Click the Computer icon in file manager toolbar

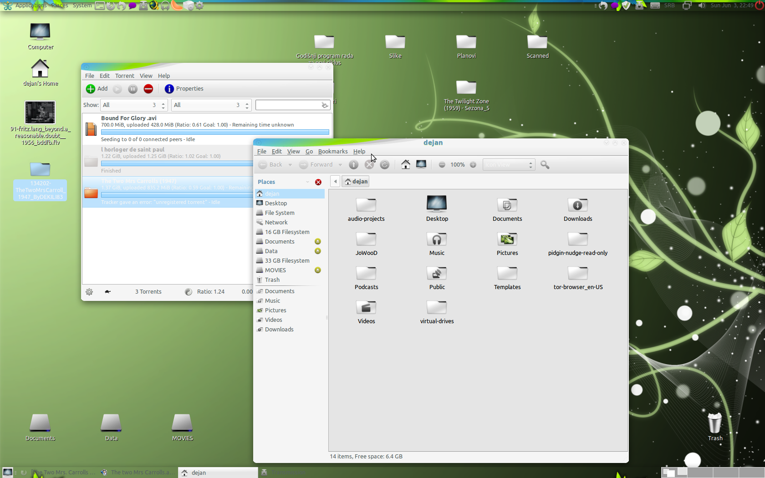pos(421,165)
